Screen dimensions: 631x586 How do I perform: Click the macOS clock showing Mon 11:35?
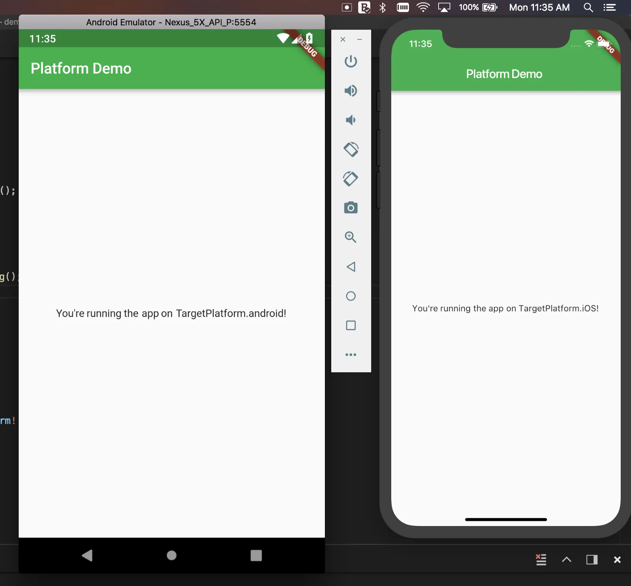click(x=539, y=7)
